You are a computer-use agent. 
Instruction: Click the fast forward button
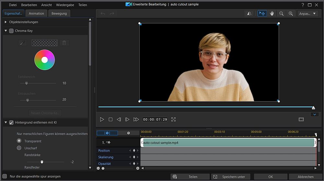coord(136,119)
